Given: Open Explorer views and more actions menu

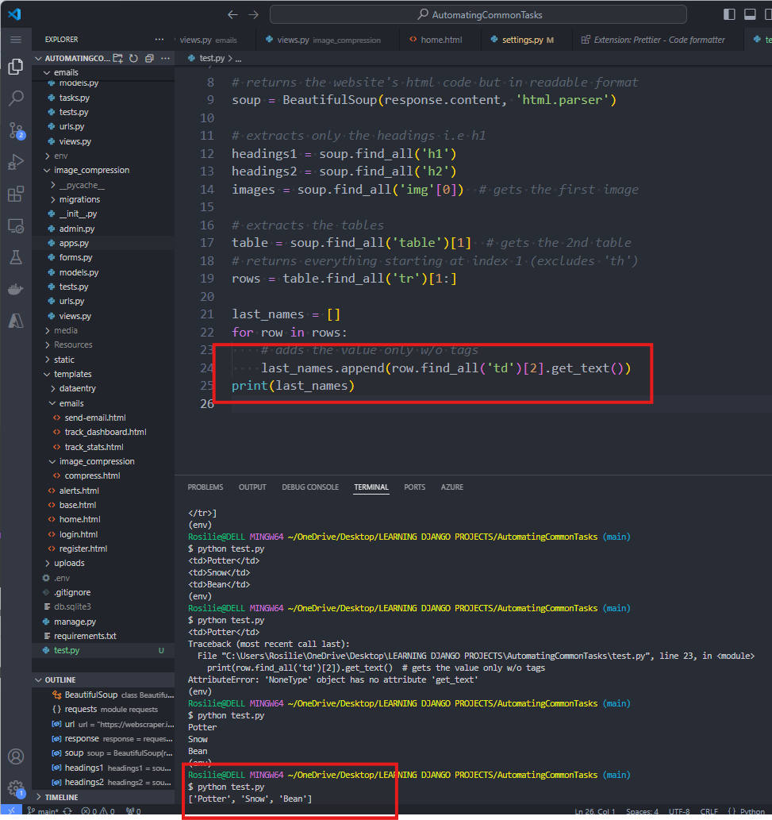Looking at the screenshot, I should point(159,39).
